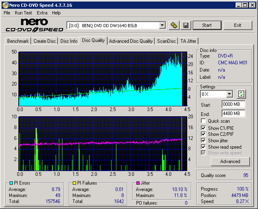Uncheck Show C1/PIE option

point(204,128)
